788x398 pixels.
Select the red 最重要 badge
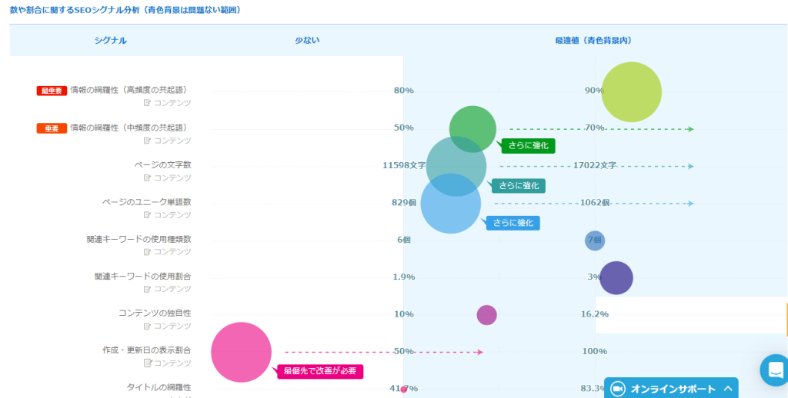(x=52, y=91)
